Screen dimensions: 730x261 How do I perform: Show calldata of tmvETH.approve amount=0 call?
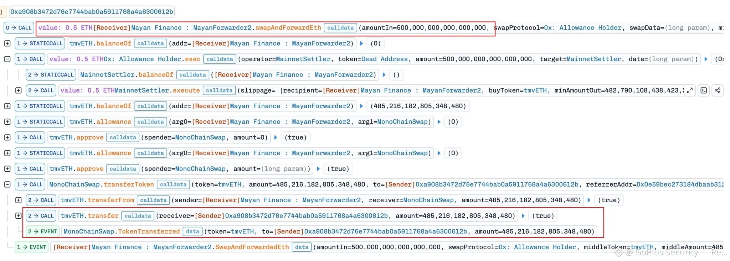[x=123, y=137]
